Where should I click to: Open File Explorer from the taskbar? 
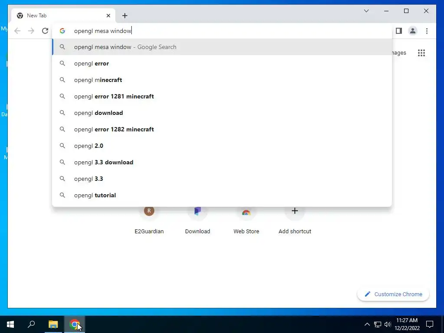pos(53,324)
